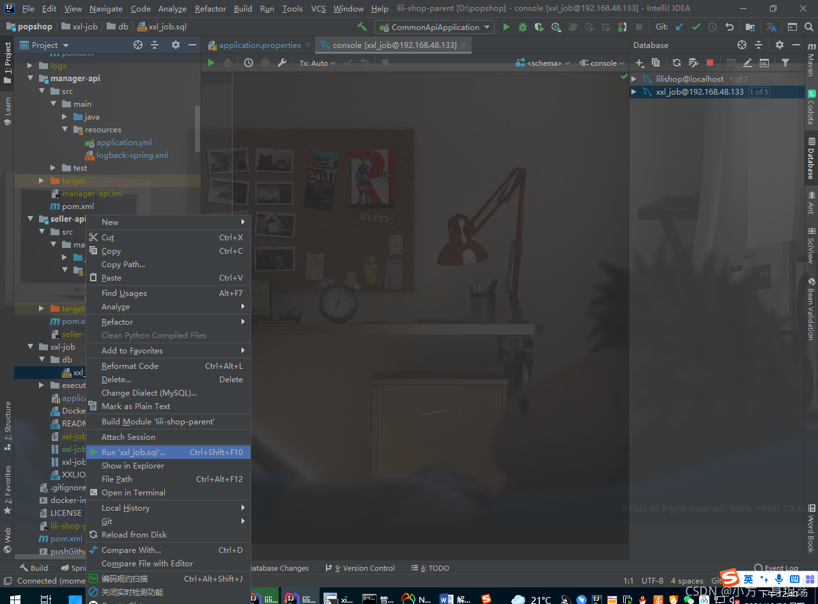The image size is (818, 604).
Task: Click Database panel add data source plus
Action: pyautogui.click(x=639, y=63)
